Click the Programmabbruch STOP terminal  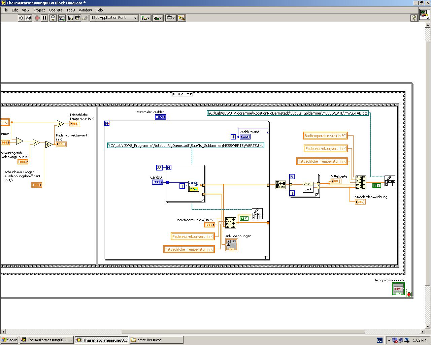[398, 289]
